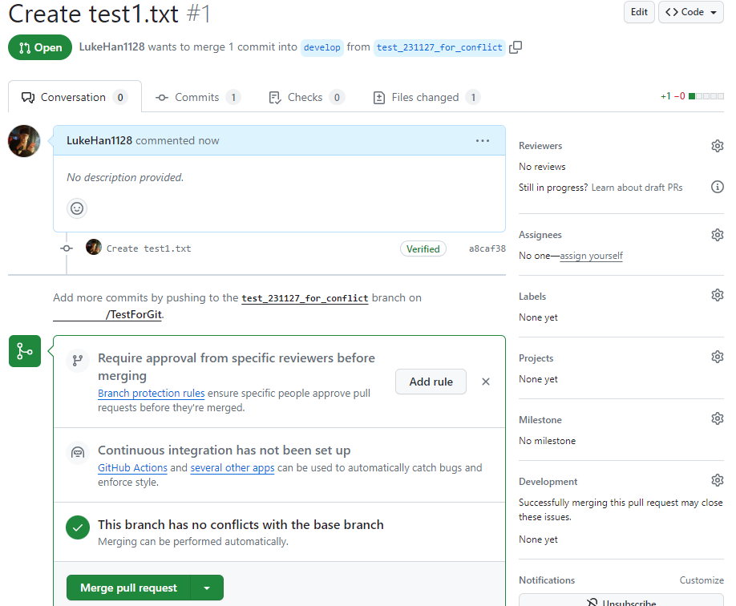This screenshot has width=736, height=606.
Task: Click the draft PRs info icon
Action: tap(718, 187)
